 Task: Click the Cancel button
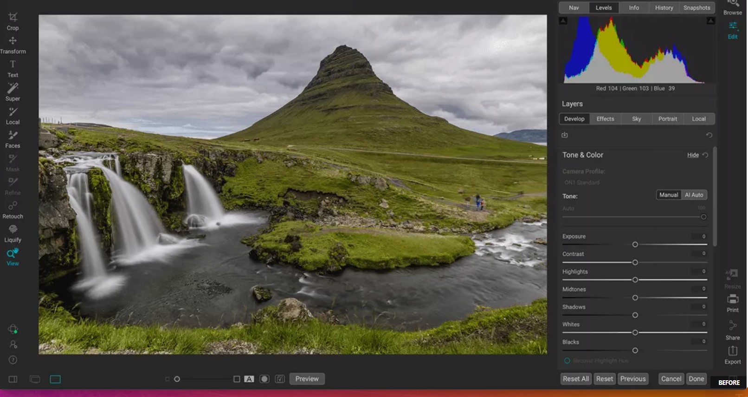(671, 379)
